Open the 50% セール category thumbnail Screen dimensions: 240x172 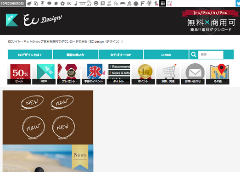tap(19, 74)
